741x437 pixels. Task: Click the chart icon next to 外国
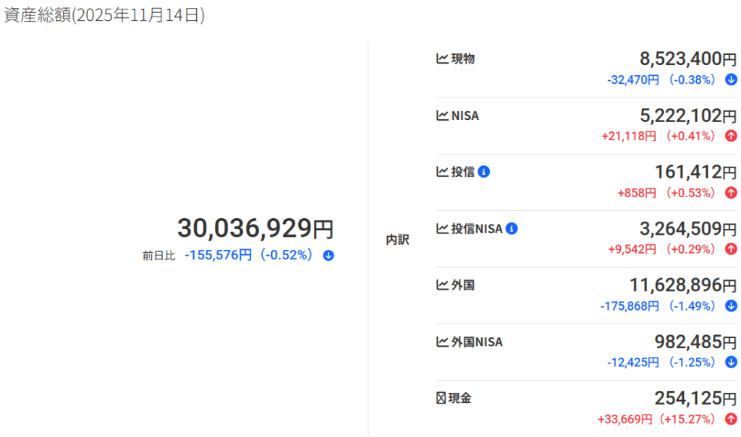[x=442, y=285]
